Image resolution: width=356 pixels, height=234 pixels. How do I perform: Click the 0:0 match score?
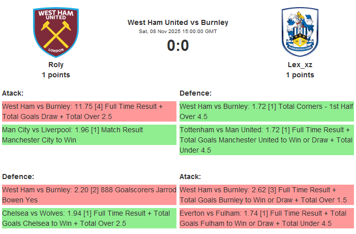[x=178, y=46]
